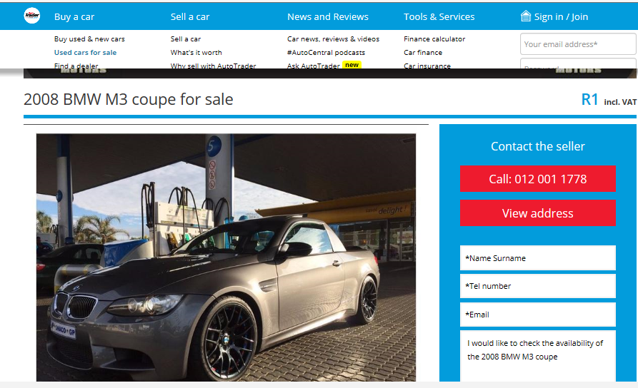Open #AutoCentral podcasts link
The height and width of the screenshot is (388, 638).
tap(326, 52)
